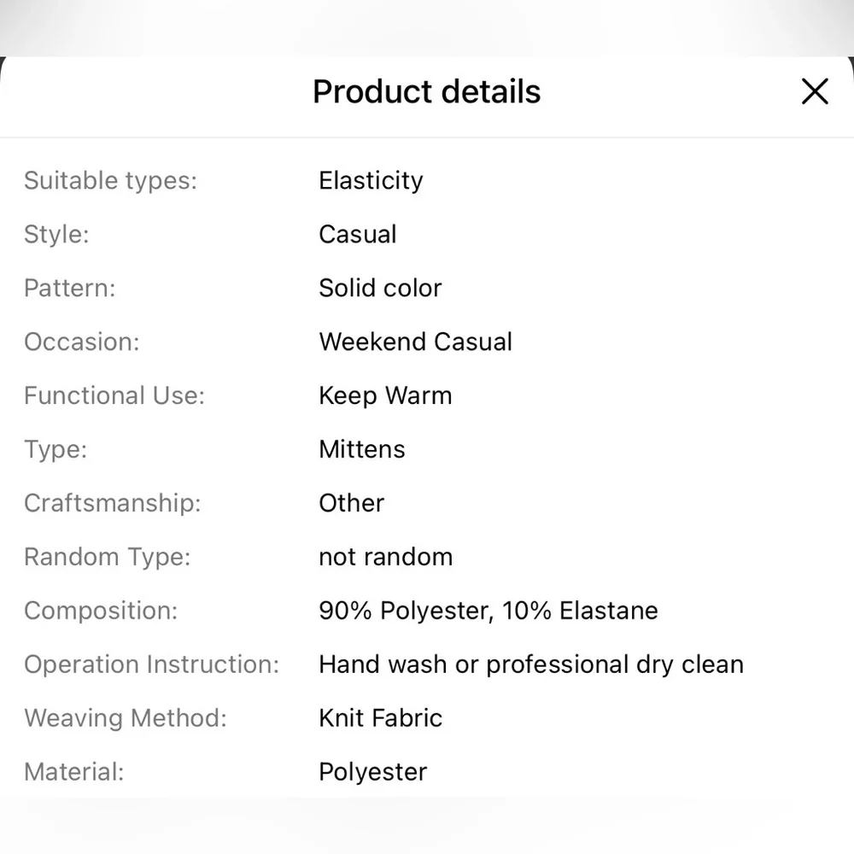Select the Elasticity value
Viewport: 854px width, 854px height.
[x=371, y=180]
